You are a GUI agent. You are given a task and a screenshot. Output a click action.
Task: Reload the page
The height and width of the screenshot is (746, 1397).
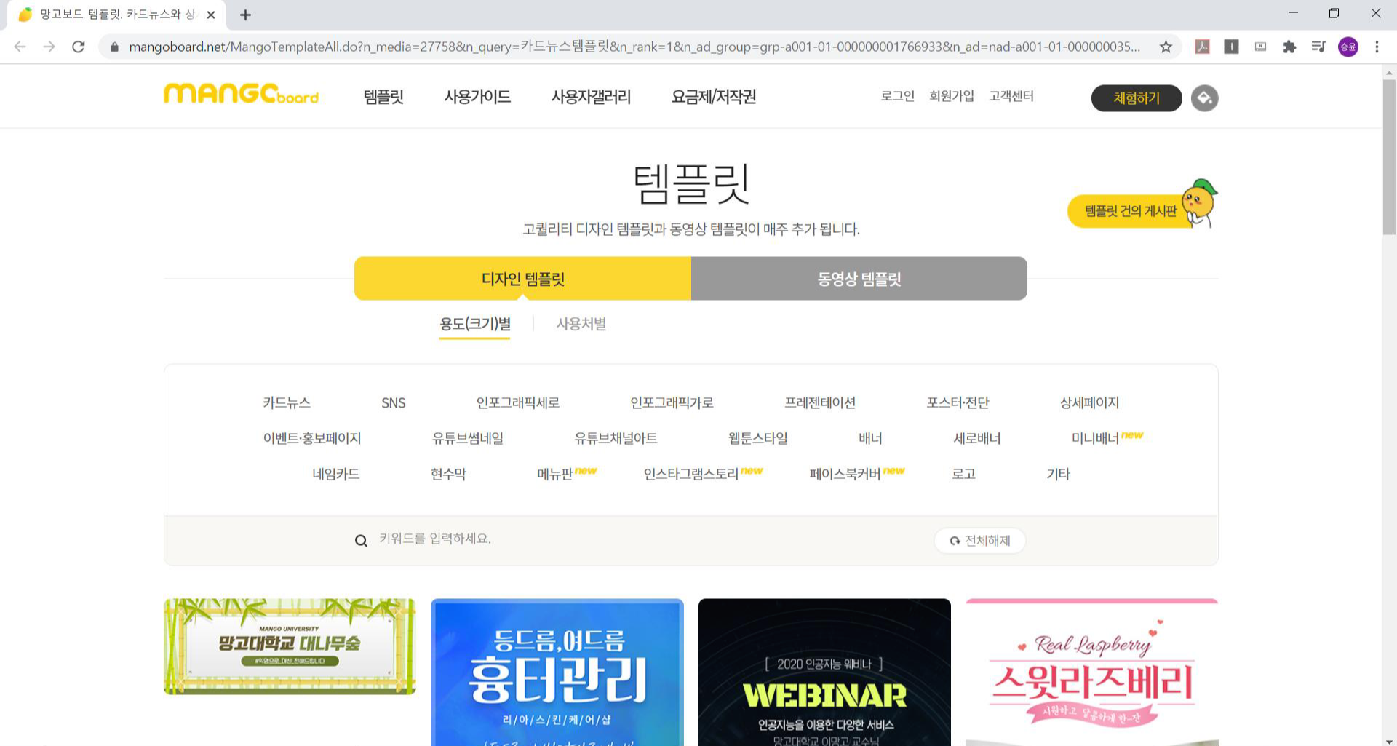pyautogui.click(x=79, y=47)
